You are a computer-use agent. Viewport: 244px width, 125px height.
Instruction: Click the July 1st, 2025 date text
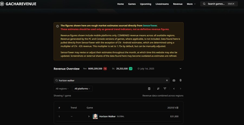pyautogui.click(x=147, y=69)
